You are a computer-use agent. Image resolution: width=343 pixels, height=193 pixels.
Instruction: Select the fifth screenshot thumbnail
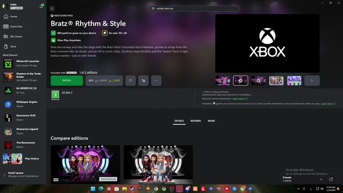pyautogui.click(x=294, y=80)
